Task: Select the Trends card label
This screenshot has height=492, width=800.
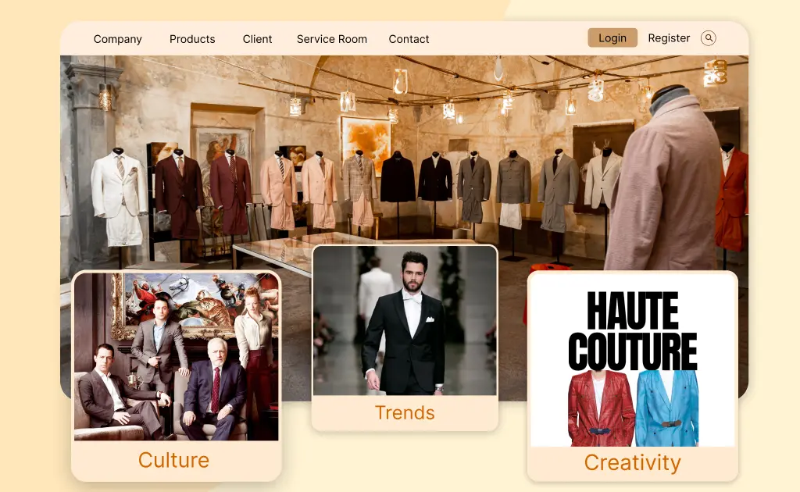Action: click(405, 412)
